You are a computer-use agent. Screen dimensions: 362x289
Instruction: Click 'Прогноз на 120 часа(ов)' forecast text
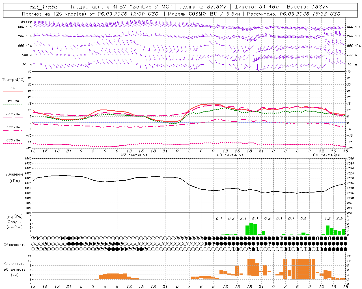[x=55, y=14]
